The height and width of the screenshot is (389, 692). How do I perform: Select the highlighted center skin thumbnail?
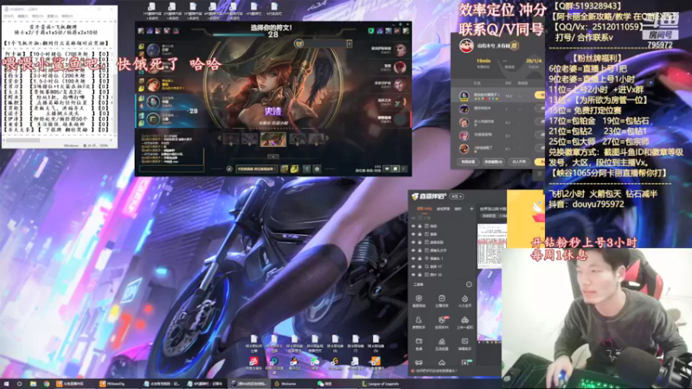273,139
